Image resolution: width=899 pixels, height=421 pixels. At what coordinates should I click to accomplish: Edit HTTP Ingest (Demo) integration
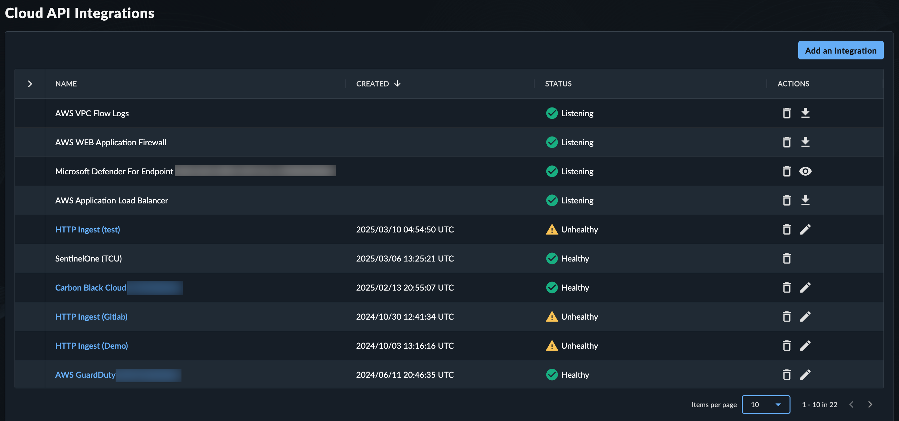[805, 346]
